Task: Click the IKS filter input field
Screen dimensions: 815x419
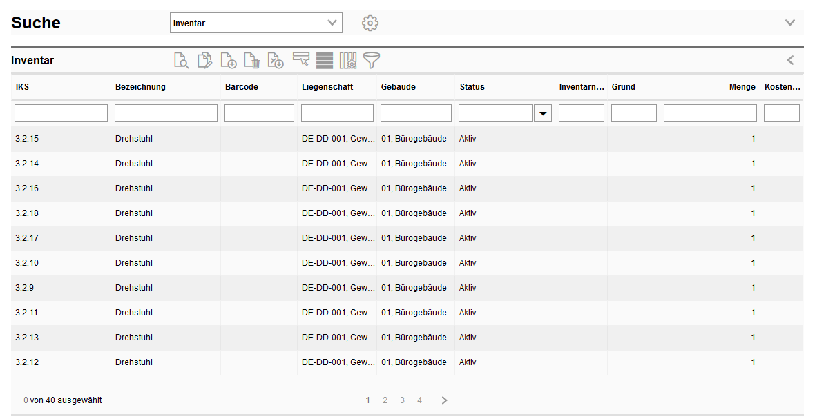Action: tap(61, 113)
